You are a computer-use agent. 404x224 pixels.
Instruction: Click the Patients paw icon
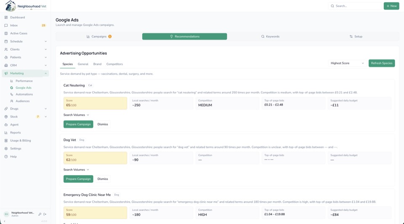point(6,57)
